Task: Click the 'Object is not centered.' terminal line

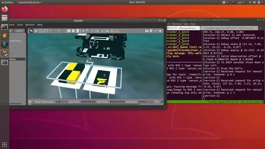Action: point(229,35)
